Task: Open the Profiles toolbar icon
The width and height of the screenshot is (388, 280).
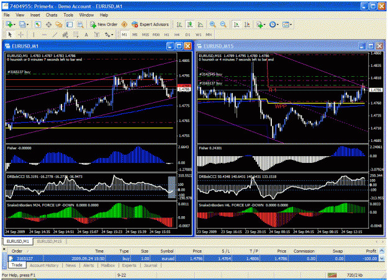Action: point(22,24)
